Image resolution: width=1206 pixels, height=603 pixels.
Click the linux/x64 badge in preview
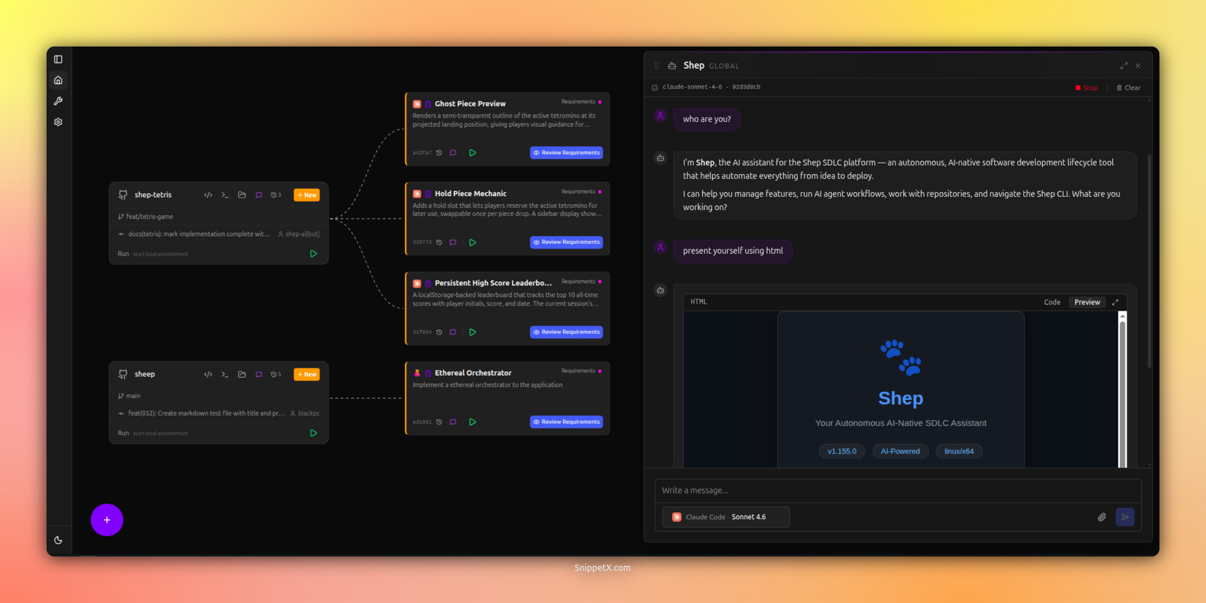pos(958,451)
